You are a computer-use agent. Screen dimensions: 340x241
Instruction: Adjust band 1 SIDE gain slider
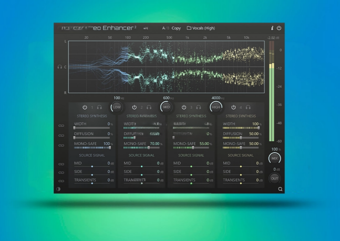tap(92, 175)
